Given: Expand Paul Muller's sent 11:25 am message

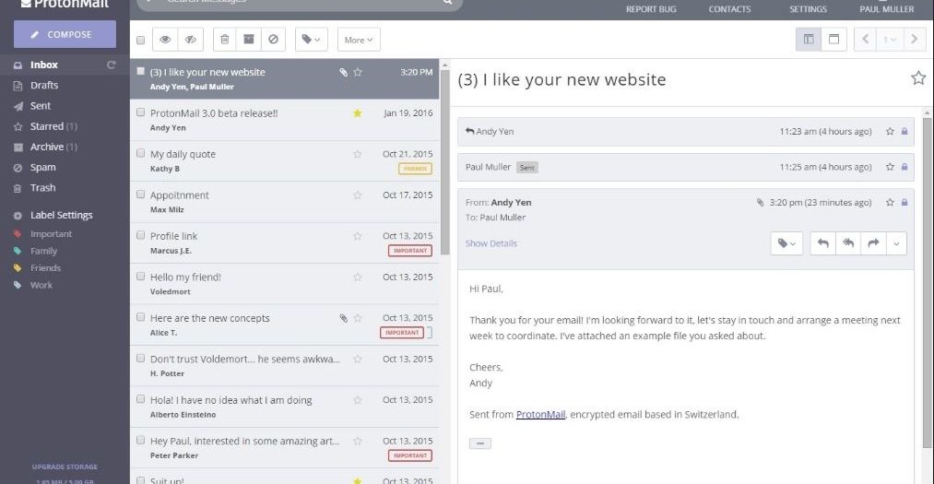Looking at the screenshot, I should 686,167.
